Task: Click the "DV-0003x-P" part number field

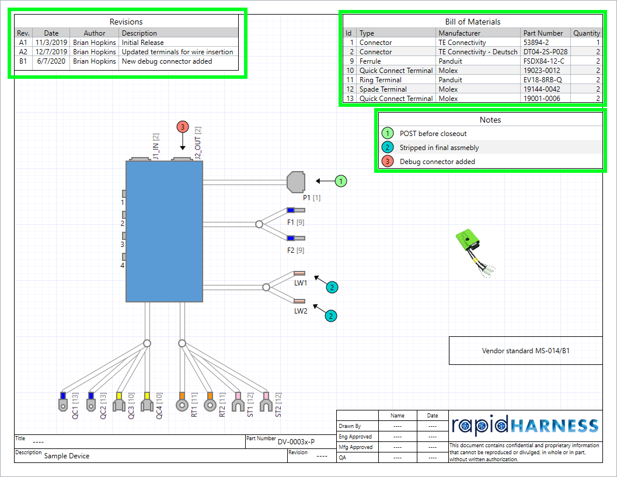Action: click(296, 441)
